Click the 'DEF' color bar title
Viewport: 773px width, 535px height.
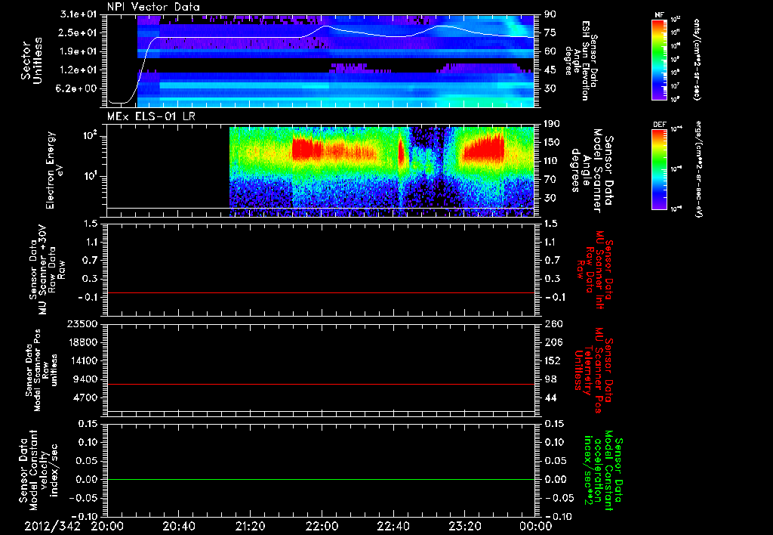660,125
